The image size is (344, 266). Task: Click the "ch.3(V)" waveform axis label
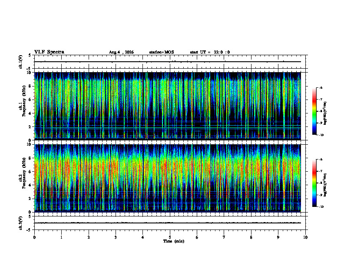(x=21, y=223)
